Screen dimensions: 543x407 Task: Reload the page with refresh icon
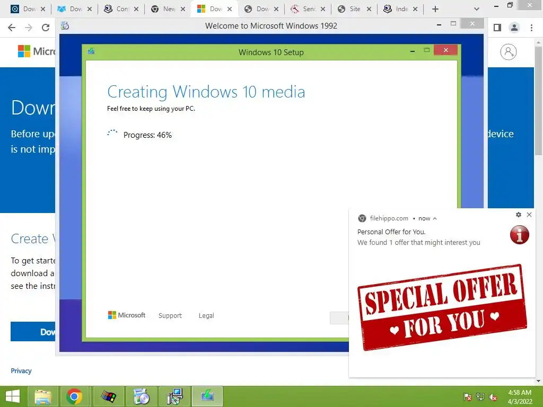pos(46,28)
